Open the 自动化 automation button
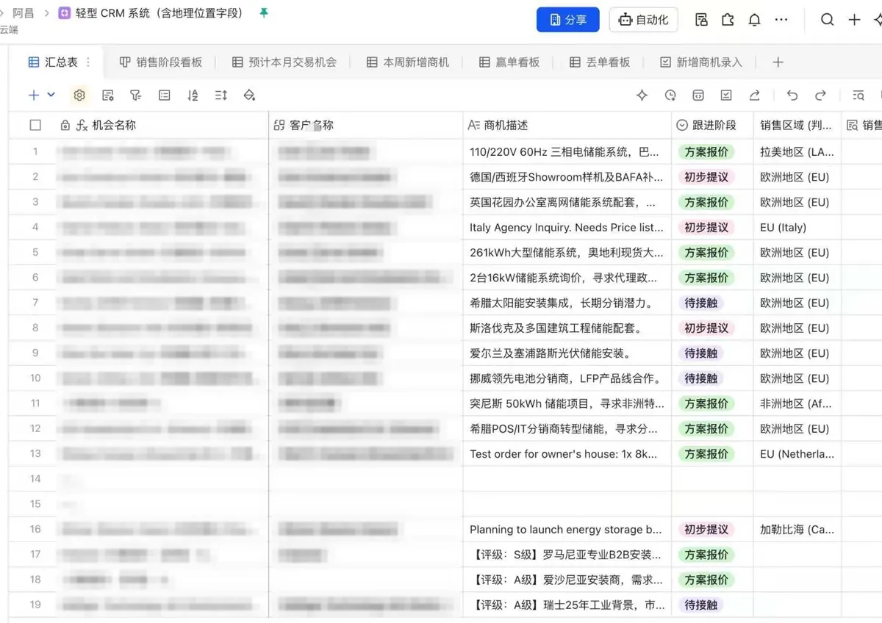The height and width of the screenshot is (623, 882). 643,20
